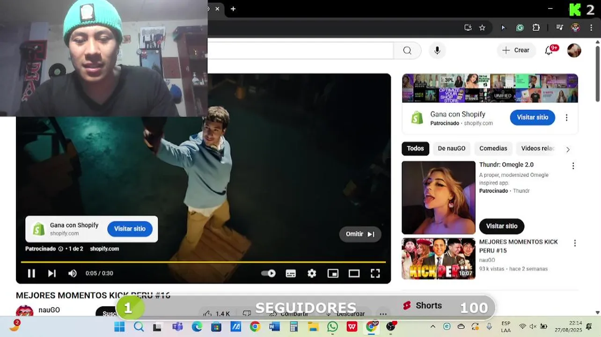Open the Thundr ad thumbnail
601x337 pixels.
point(439,198)
